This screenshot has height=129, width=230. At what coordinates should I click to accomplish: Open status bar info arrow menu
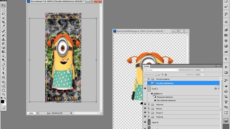71,113
